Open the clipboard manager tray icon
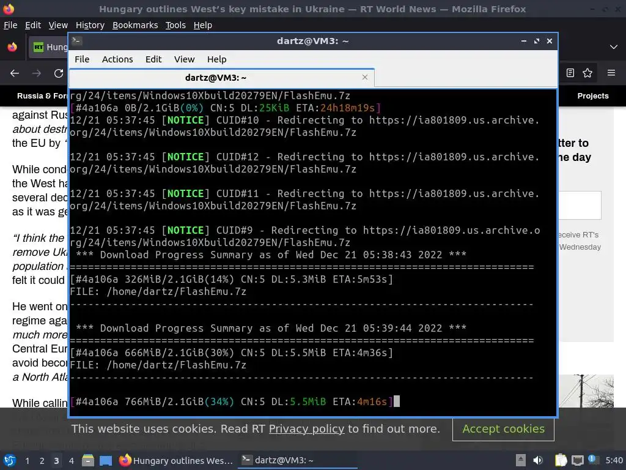This screenshot has height=470, width=626. point(561,460)
